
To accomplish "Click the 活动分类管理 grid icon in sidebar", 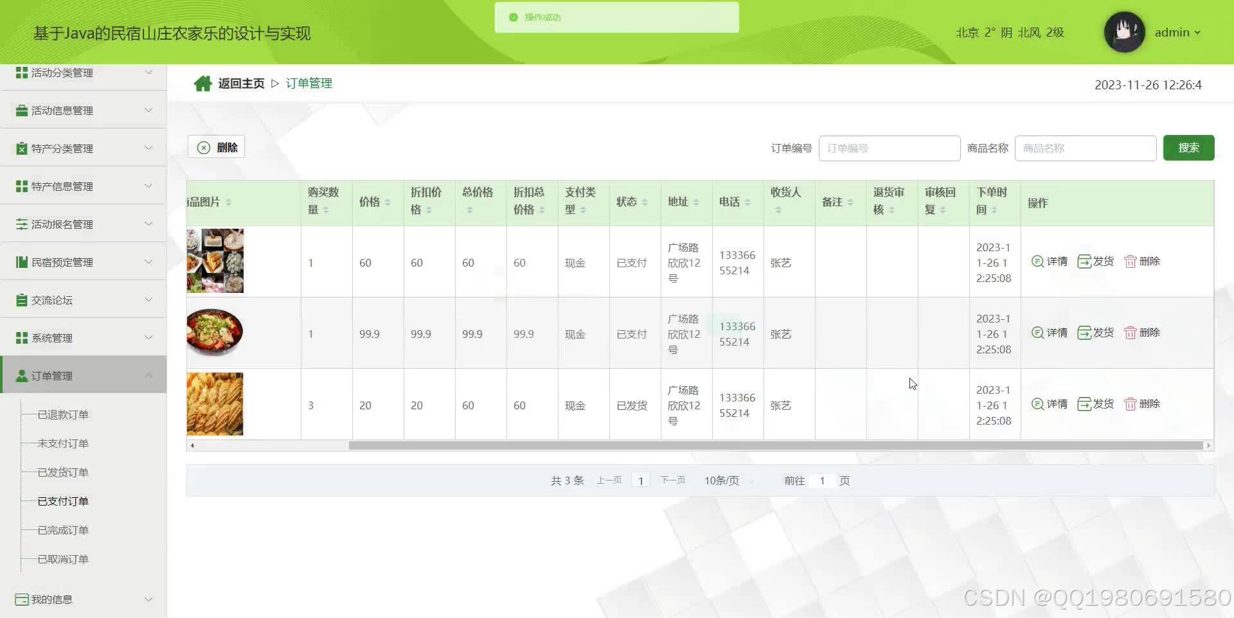I will point(22,73).
